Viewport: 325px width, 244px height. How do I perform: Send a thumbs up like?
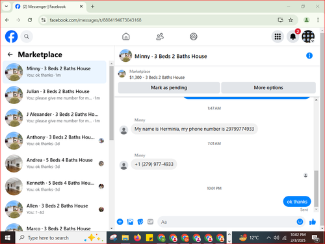point(313,222)
